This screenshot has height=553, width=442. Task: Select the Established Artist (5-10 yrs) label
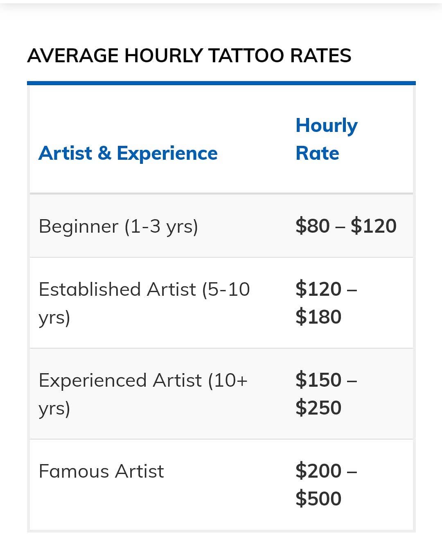[144, 303]
